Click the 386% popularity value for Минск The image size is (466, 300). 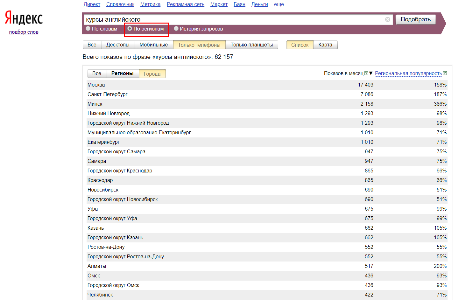[x=440, y=104]
